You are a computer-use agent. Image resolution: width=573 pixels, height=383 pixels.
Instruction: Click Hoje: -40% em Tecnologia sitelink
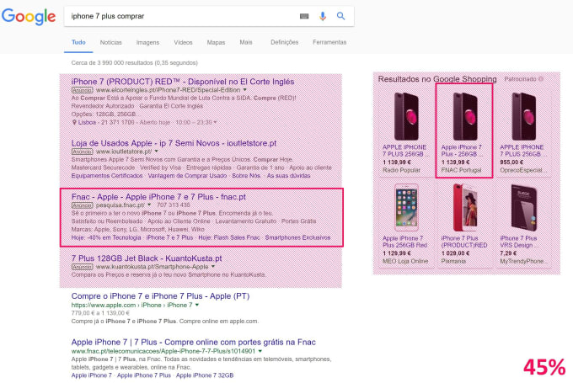point(106,237)
